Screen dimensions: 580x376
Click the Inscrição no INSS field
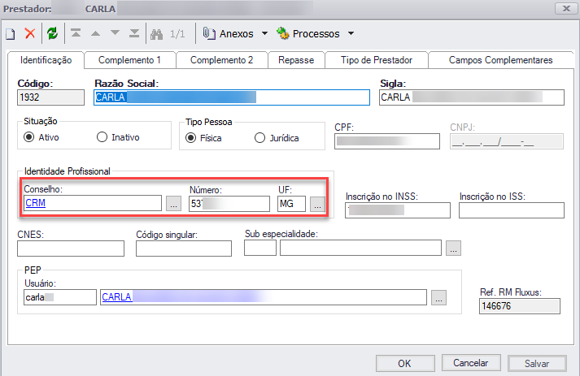click(398, 210)
